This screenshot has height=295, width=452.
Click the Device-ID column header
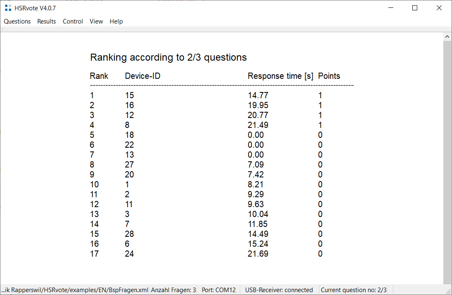143,76
